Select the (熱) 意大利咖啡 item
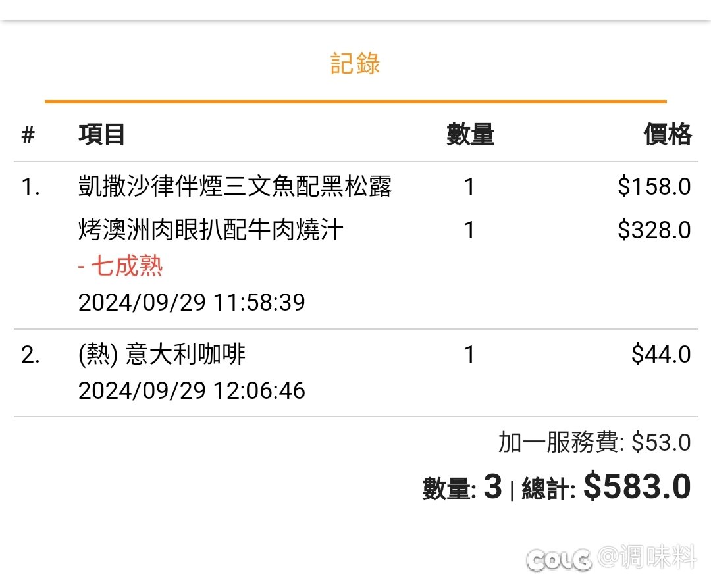This screenshot has width=711, height=587. tap(162, 355)
